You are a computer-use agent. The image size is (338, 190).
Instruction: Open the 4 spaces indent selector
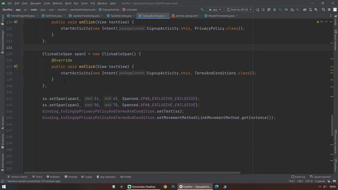[x=320, y=181]
